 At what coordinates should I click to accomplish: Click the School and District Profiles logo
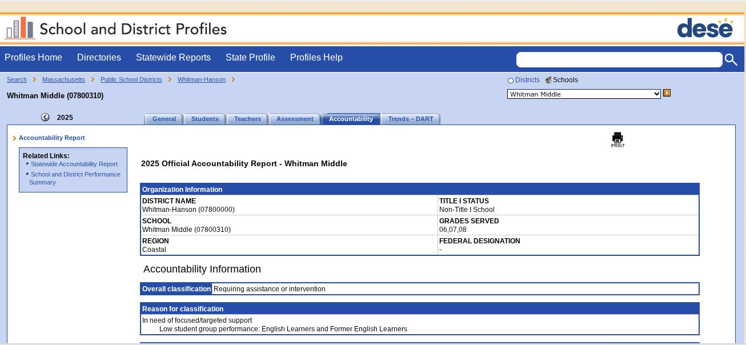[116, 29]
